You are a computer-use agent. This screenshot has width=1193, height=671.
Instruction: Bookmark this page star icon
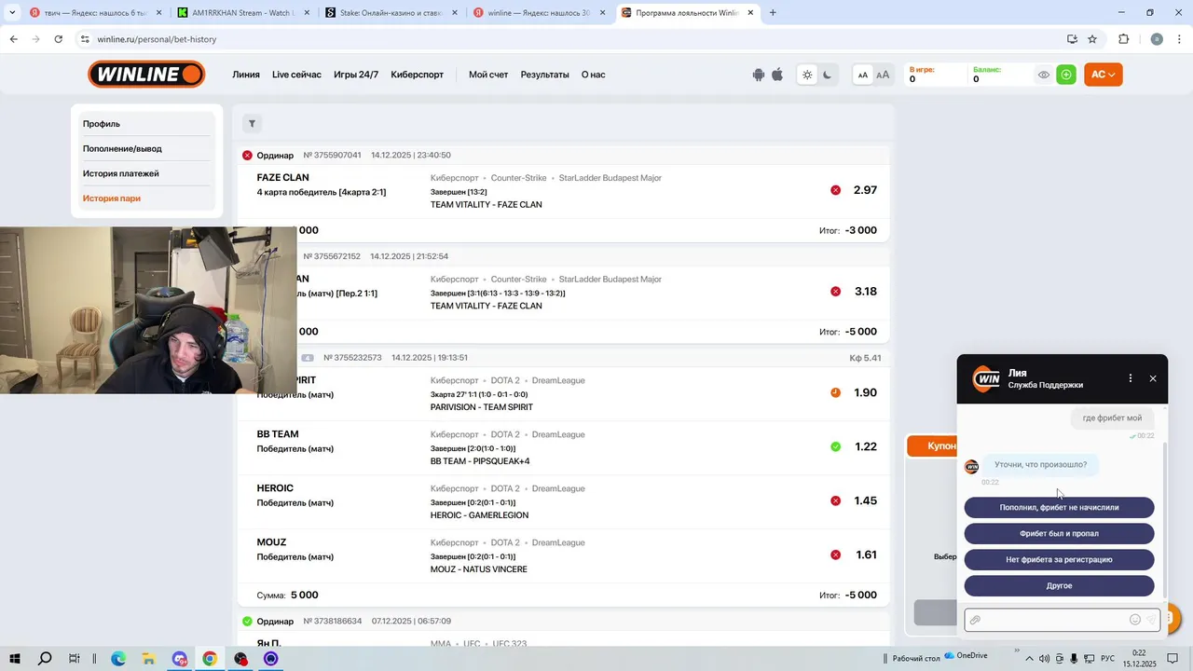pos(1092,39)
